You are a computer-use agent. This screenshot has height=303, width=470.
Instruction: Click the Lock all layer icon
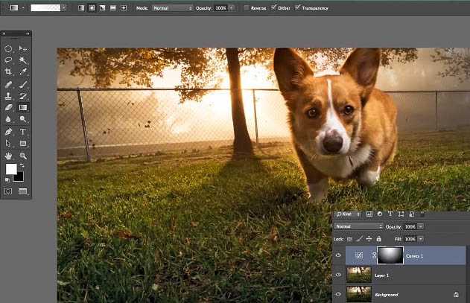pos(379,239)
